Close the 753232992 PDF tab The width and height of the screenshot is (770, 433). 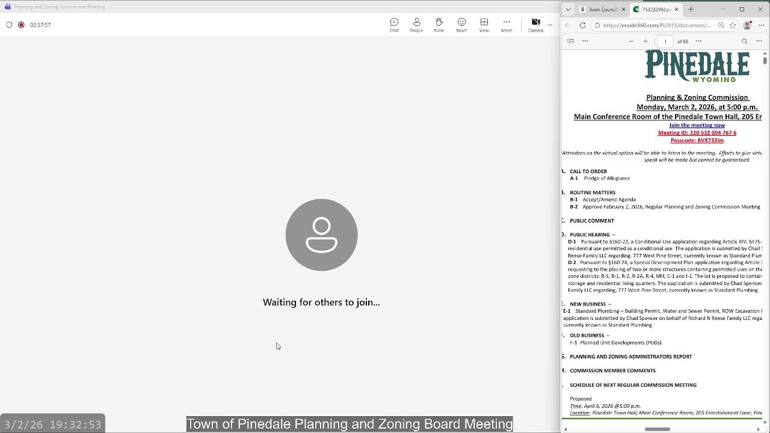pos(676,9)
